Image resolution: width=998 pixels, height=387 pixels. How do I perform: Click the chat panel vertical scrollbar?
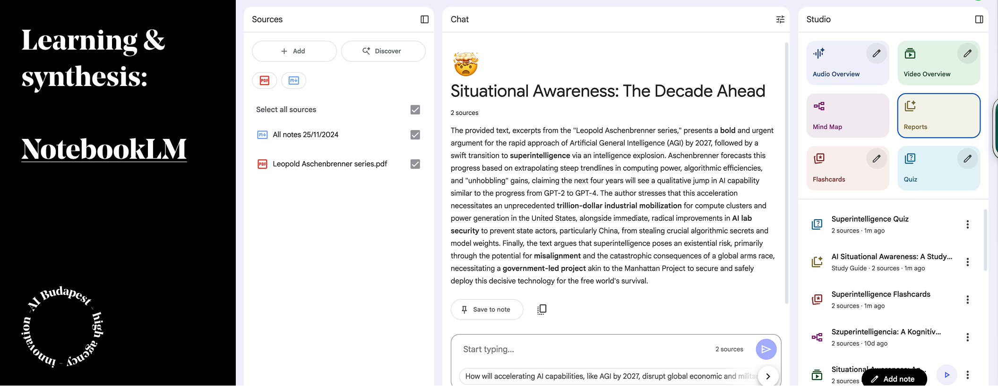[x=786, y=172]
